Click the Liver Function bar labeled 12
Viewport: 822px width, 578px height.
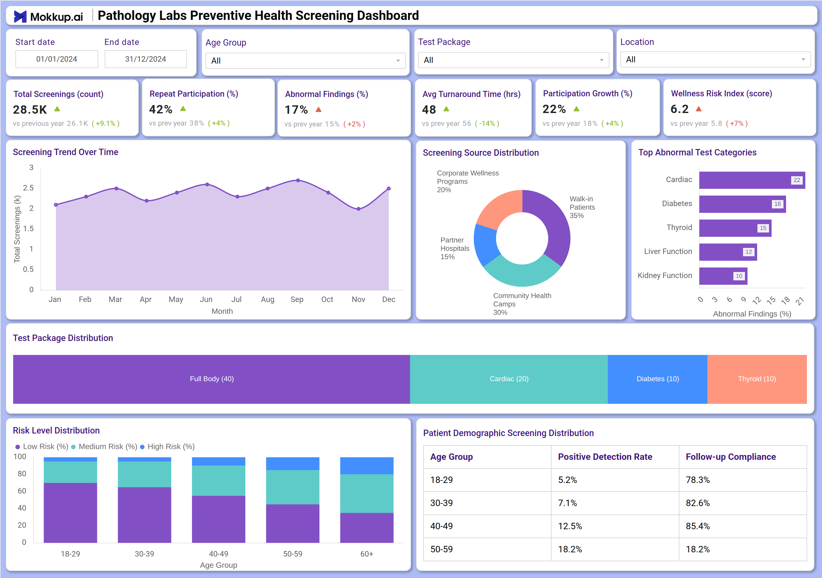coord(728,252)
